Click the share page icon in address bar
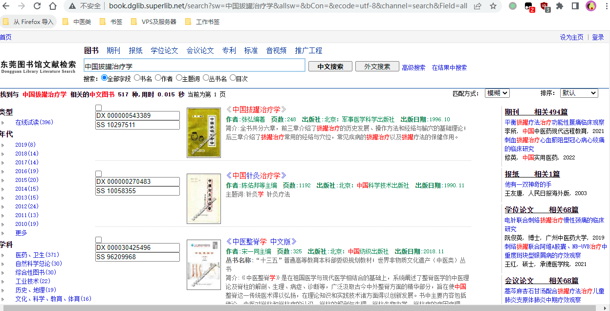Image resolution: width=610 pixels, height=311 pixels. [478, 6]
